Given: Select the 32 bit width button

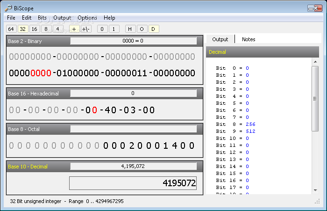Looking at the screenshot, I should pos(23,29).
